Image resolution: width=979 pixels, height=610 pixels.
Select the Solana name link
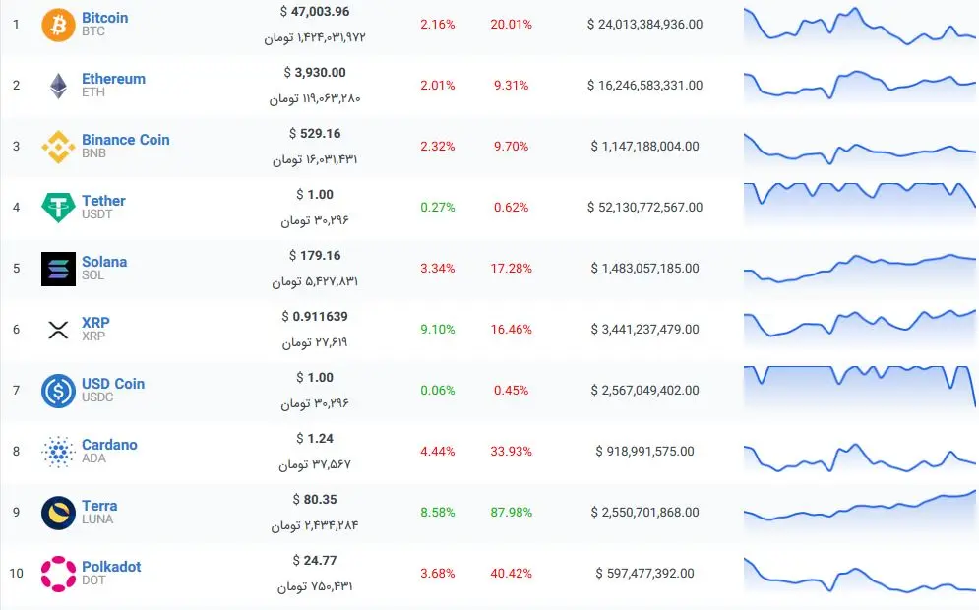104,262
